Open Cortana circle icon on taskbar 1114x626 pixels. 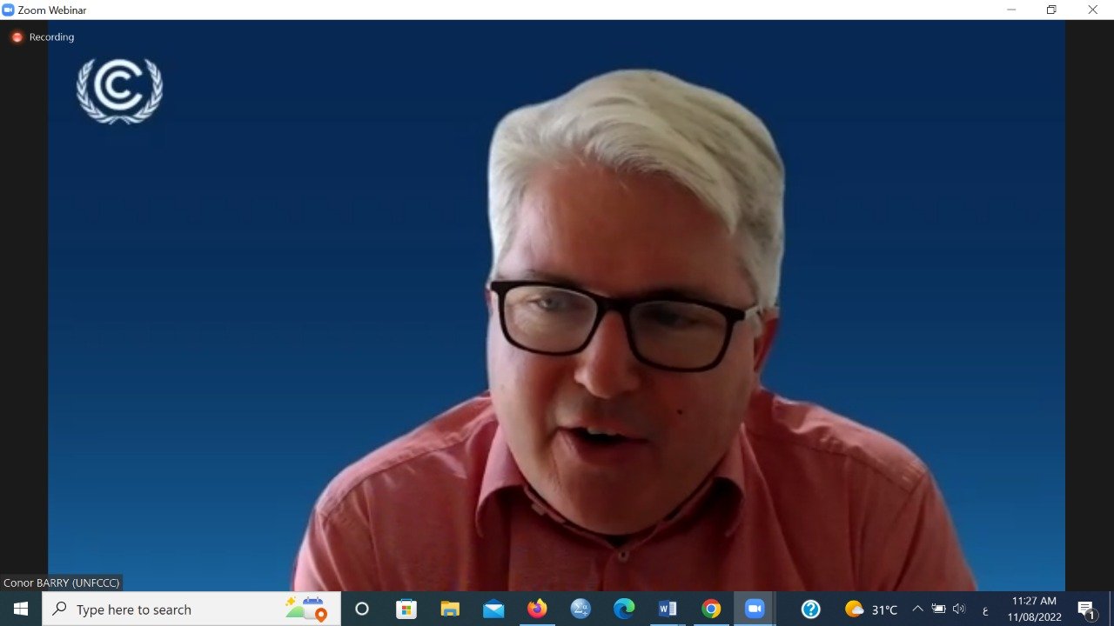[362, 609]
